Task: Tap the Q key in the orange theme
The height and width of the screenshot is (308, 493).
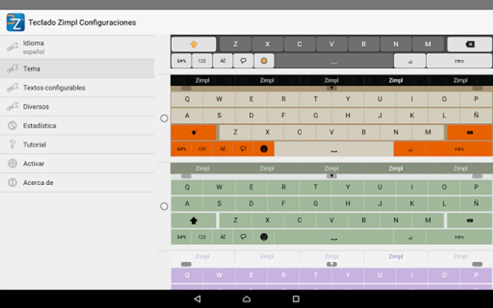Action: pyautogui.click(x=187, y=99)
